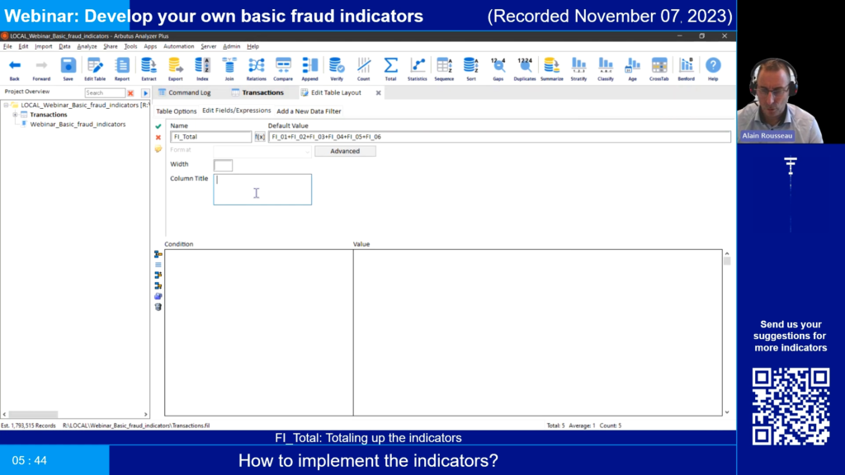Open the Benford tool
This screenshot has height=475, width=845.
click(x=686, y=69)
